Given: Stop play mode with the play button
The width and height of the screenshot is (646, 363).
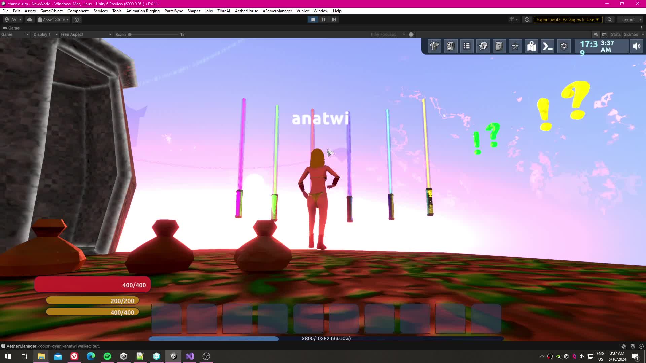Looking at the screenshot, I should click(313, 19).
